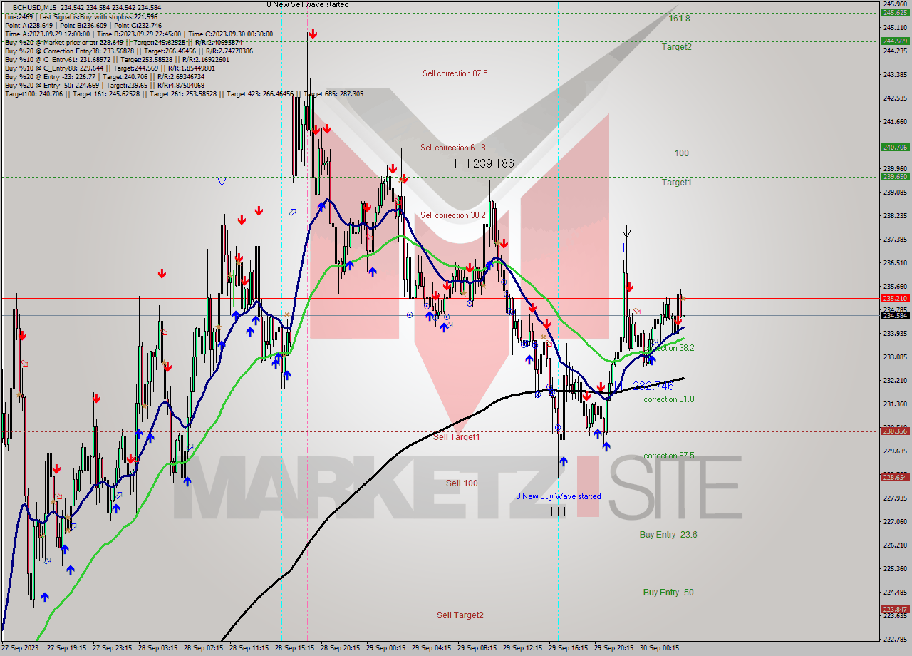Select the 'Sell Target2' label

(460, 615)
